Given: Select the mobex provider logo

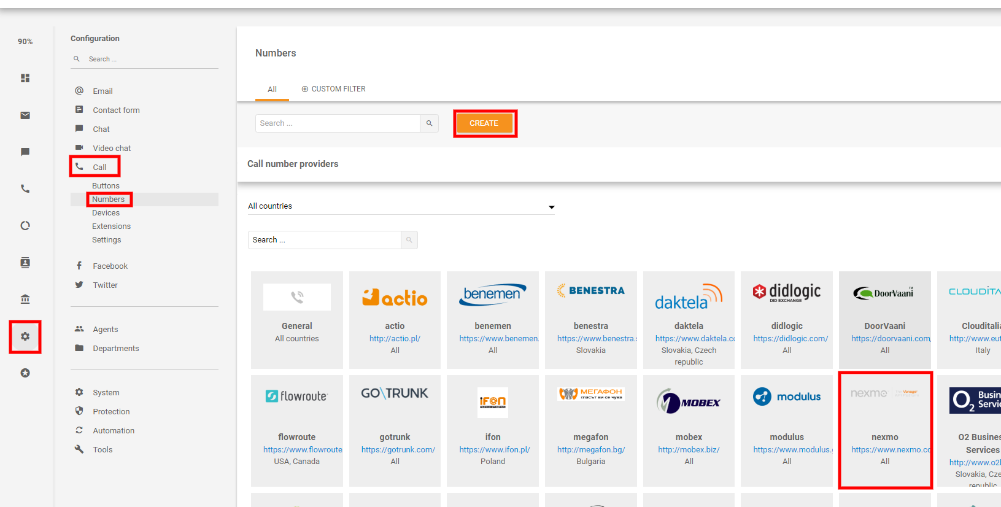Looking at the screenshot, I should coord(689,401).
